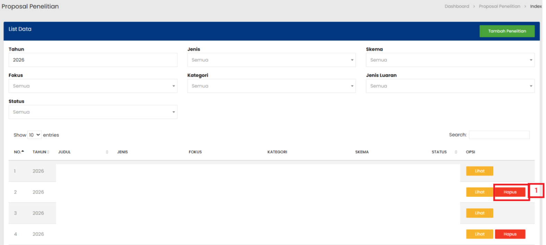Click the Tahun input field
The image size is (546, 245).
pos(93,60)
